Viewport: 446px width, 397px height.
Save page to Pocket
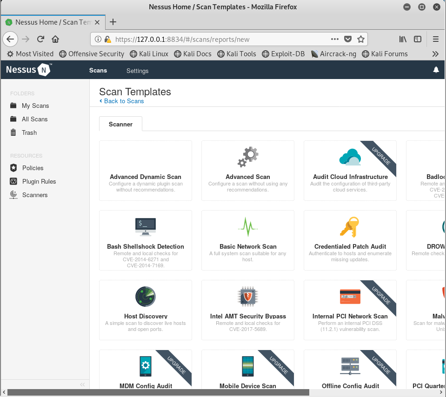pyautogui.click(x=347, y=39)
